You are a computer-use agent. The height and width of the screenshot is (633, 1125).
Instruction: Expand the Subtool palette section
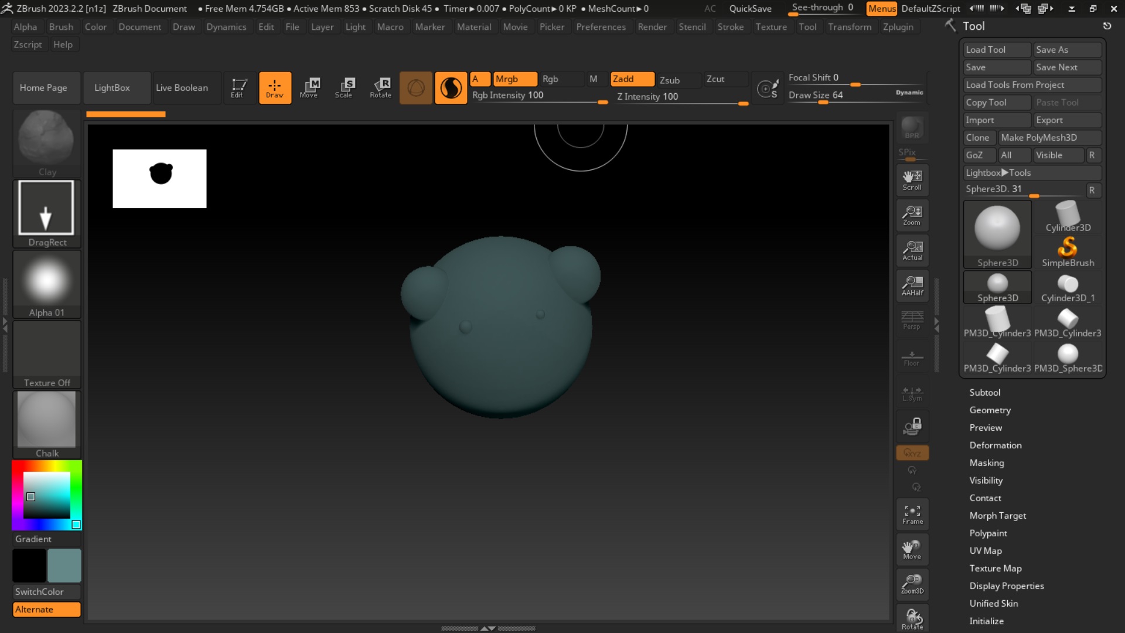tap(984, 392)
